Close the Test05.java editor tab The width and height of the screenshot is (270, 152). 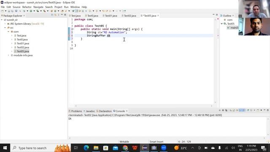(x=158, y=16)
